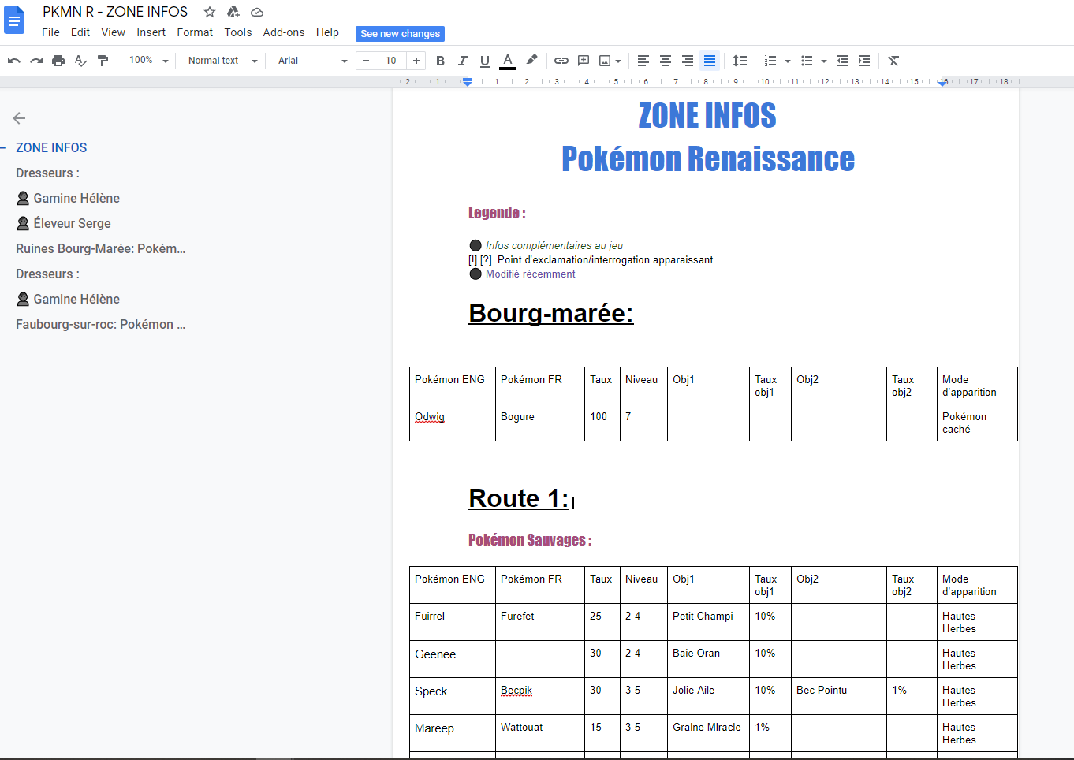Image resolution: width=1074 pixels, height=760 pixels.
Task: Click the Move to Drive folder icon
Action: [233, 12]
